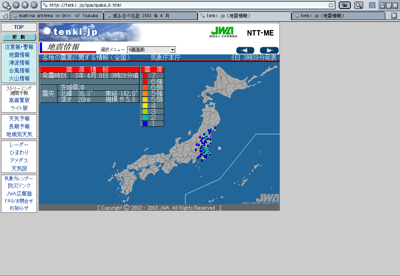Click the yellow intensity 4 swatch
Image resolution: width=400 pixels, height=276 pixels.
coord(145,106)
